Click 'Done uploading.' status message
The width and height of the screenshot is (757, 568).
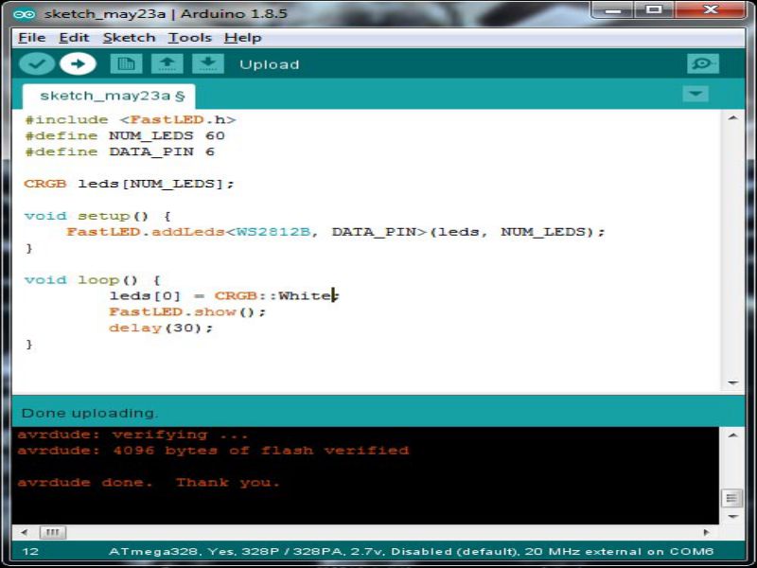pyautogui.click(x=90, y=414)
